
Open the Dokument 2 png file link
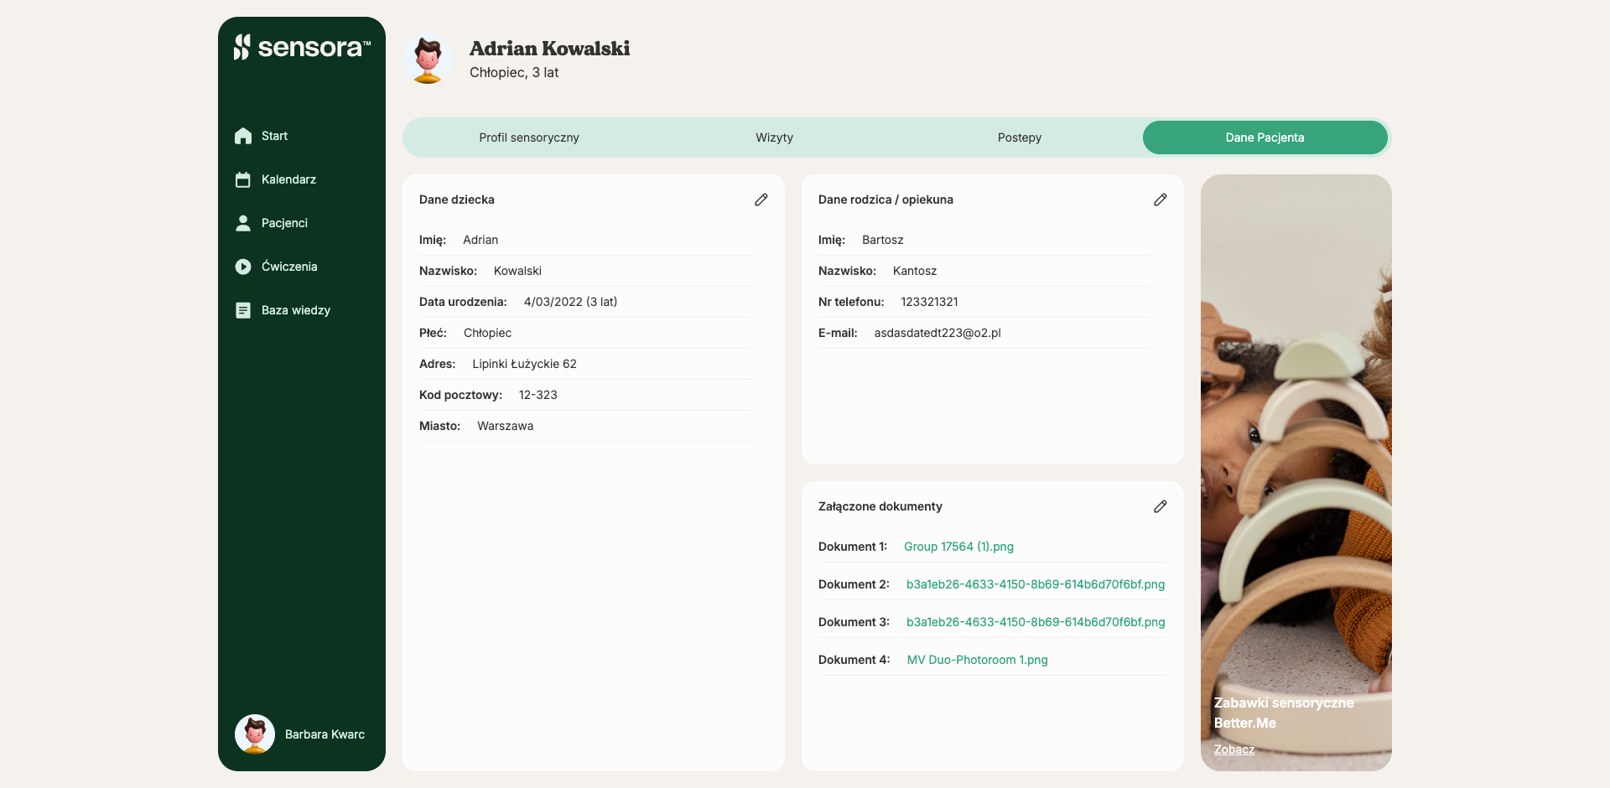1036,584
